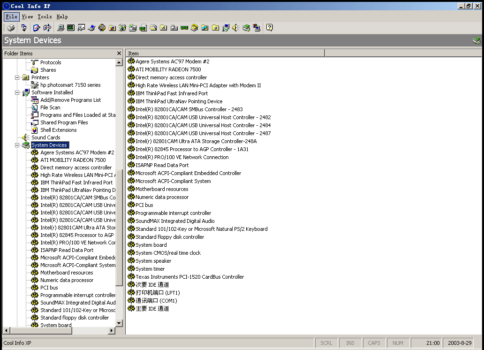Screen dimensions: 484x350
Task: Click the plain open folder toolbar icon
Action: 153,28
